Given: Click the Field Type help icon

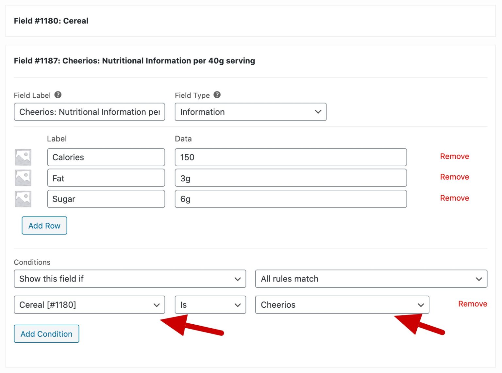Looking at the screenshot, I should click(217, 95).
